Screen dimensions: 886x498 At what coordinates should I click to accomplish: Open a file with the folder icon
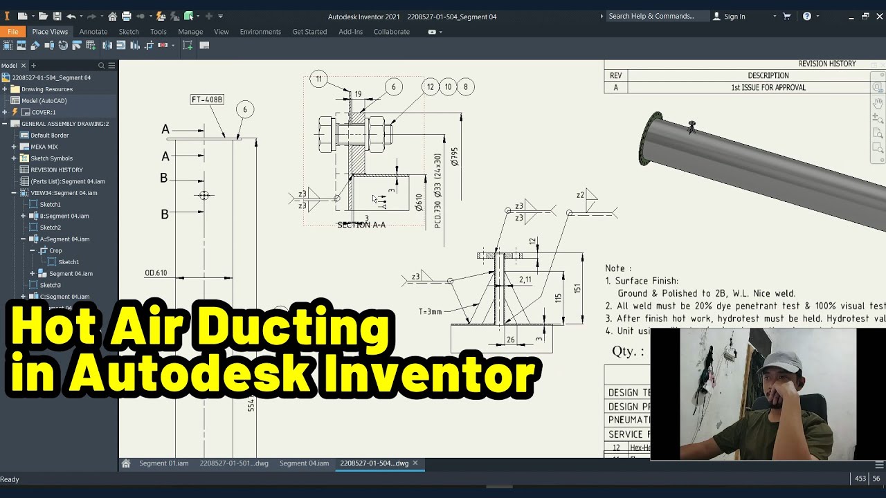click(x=43, y=16)
